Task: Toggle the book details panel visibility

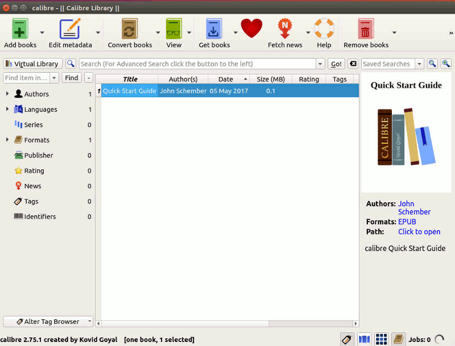Action: coord(398,339)
